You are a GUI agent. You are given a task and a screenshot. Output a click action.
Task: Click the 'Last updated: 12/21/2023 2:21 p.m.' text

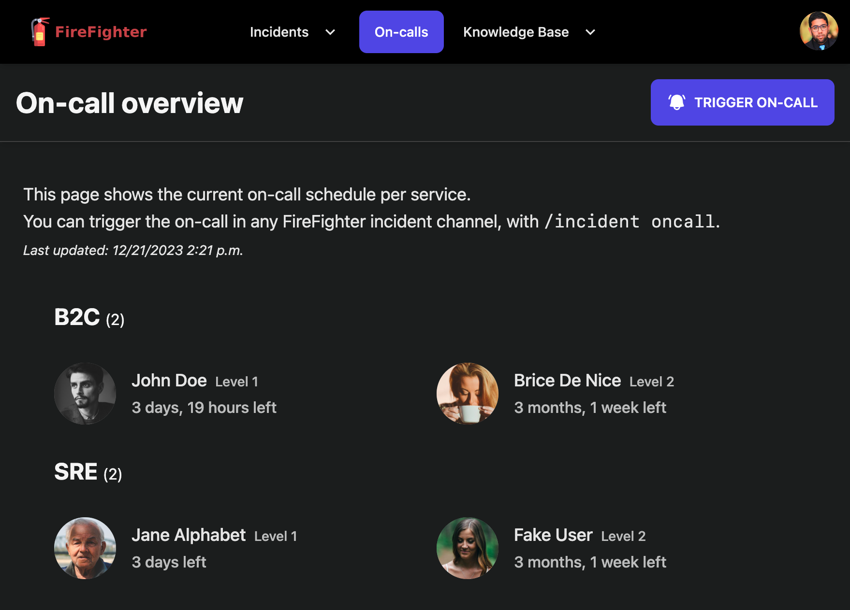133,250
